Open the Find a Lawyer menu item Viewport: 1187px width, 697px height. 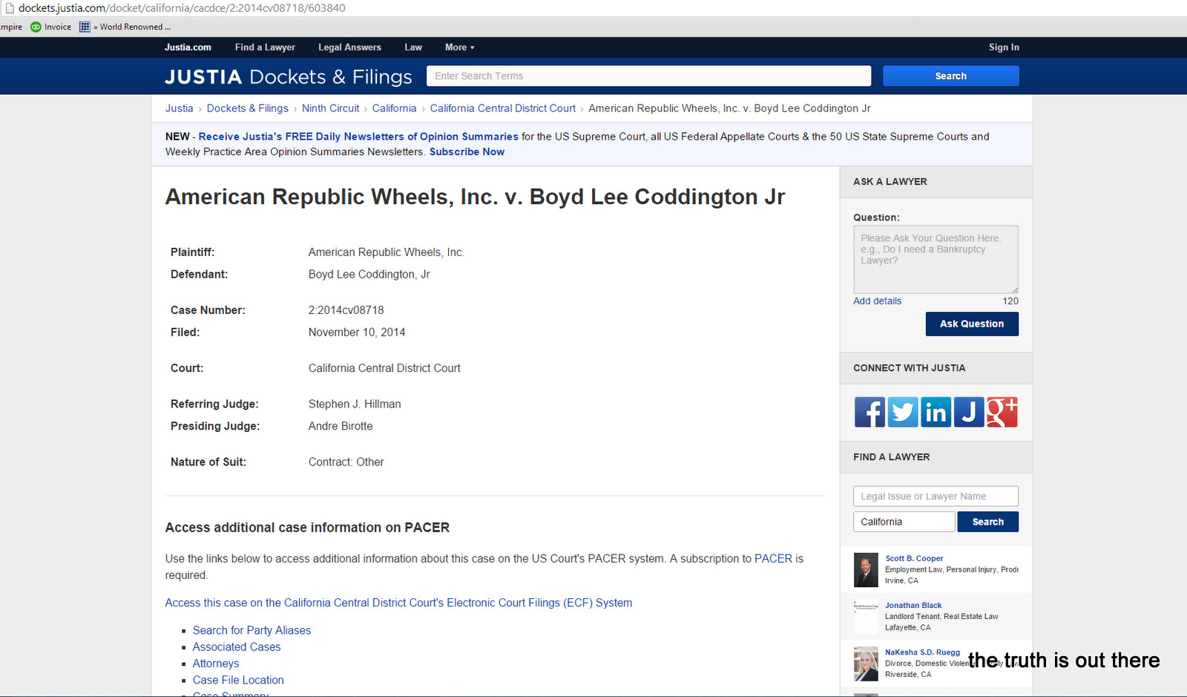(265, 48)
